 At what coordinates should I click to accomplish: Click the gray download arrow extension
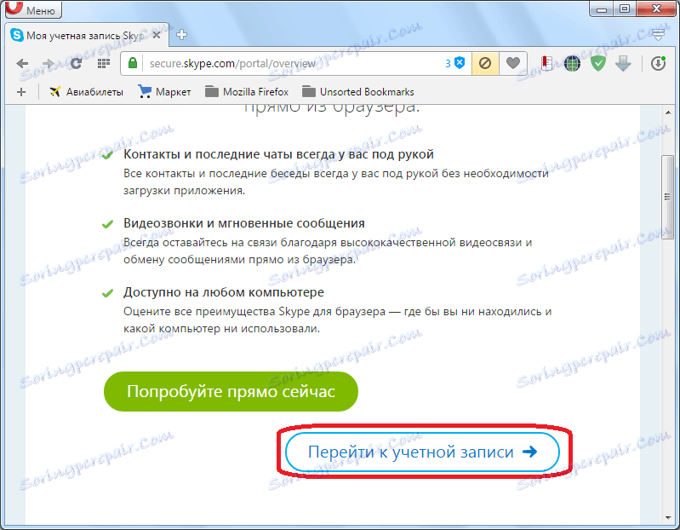coord(623,64)
